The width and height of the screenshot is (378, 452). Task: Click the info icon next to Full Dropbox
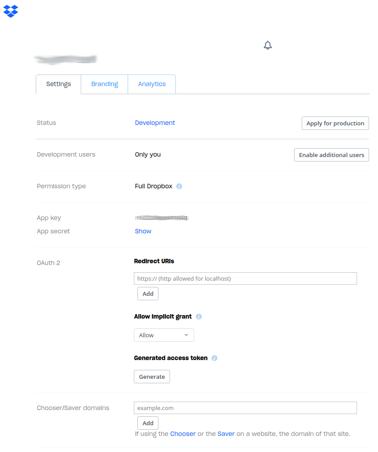pyautogui.click(x=179, y=186)
